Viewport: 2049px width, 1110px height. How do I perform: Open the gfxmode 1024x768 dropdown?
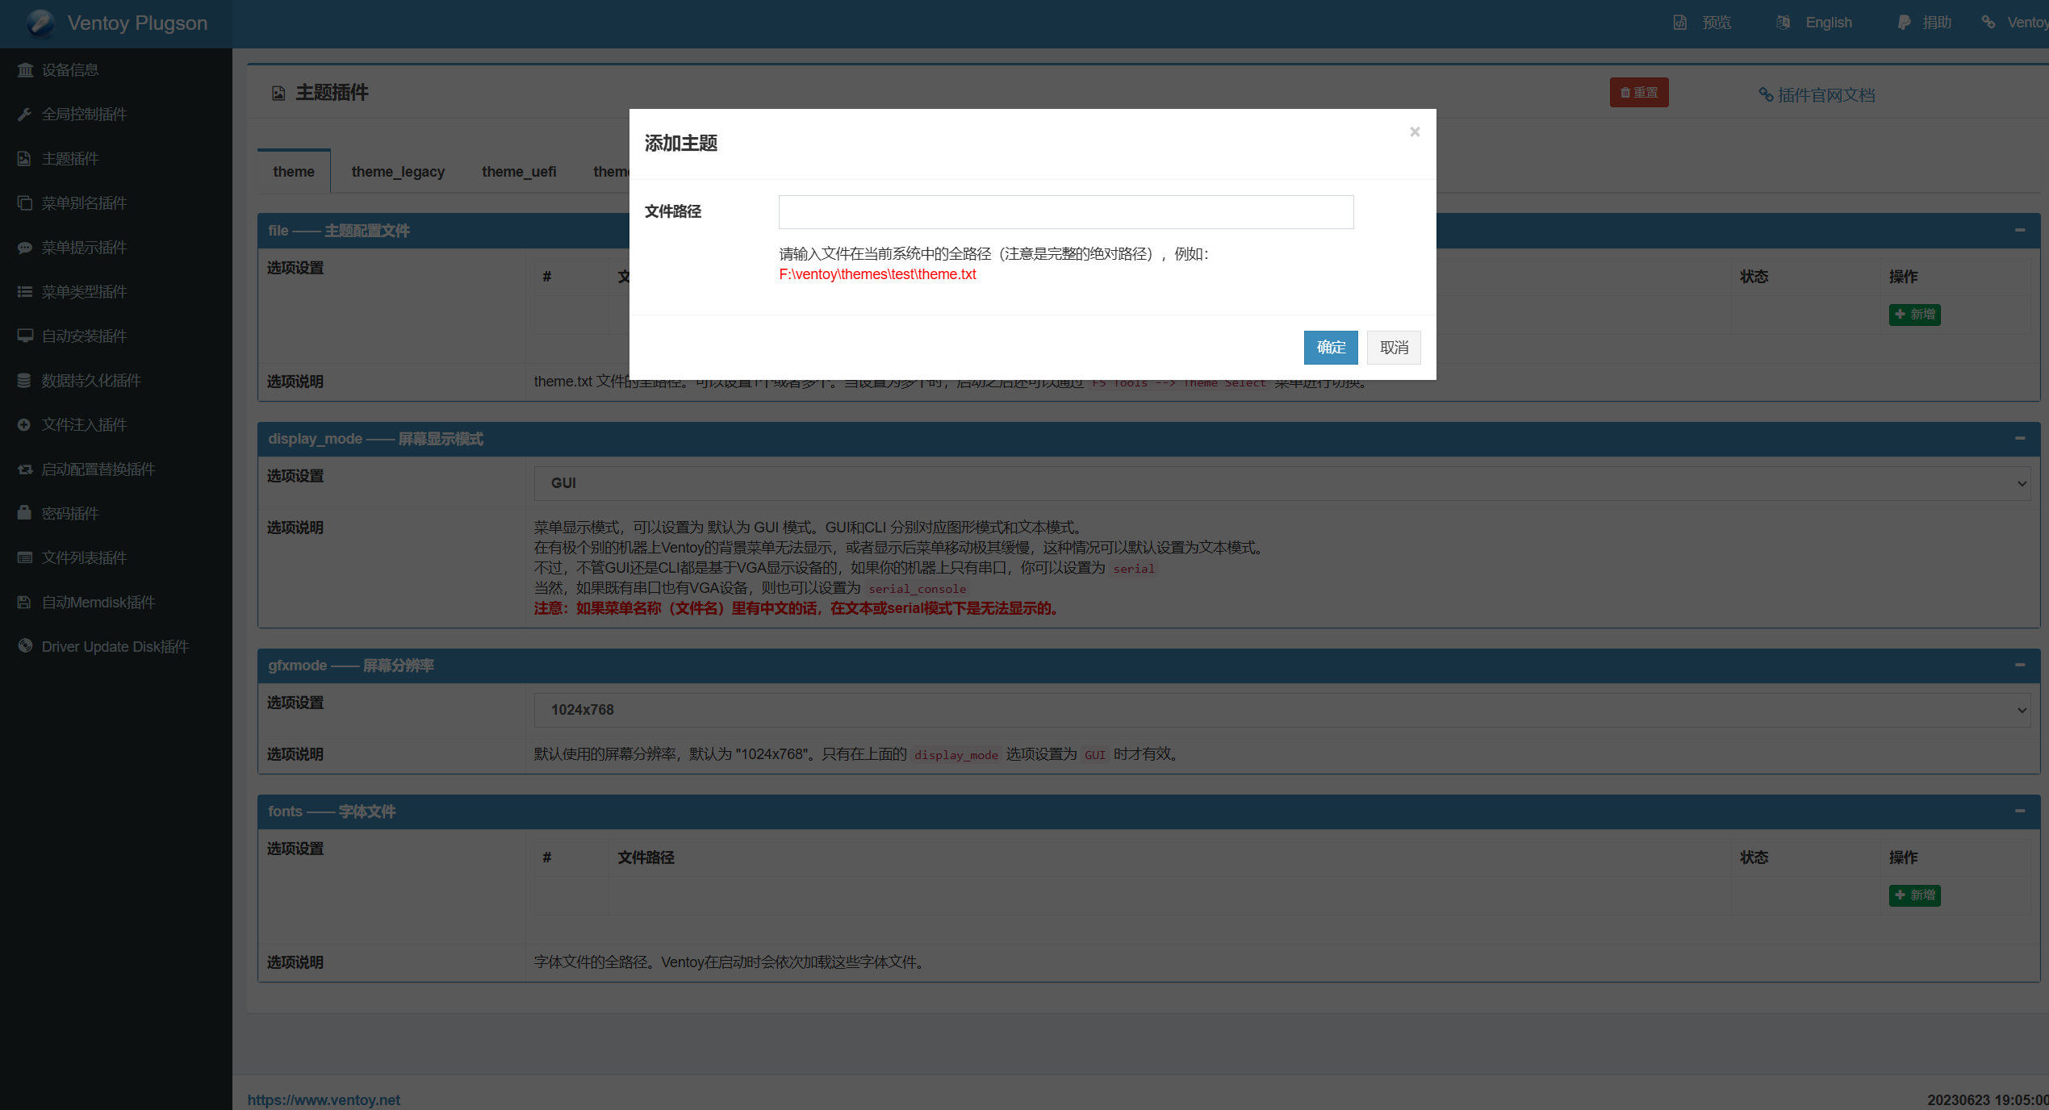coord(1282,710)
